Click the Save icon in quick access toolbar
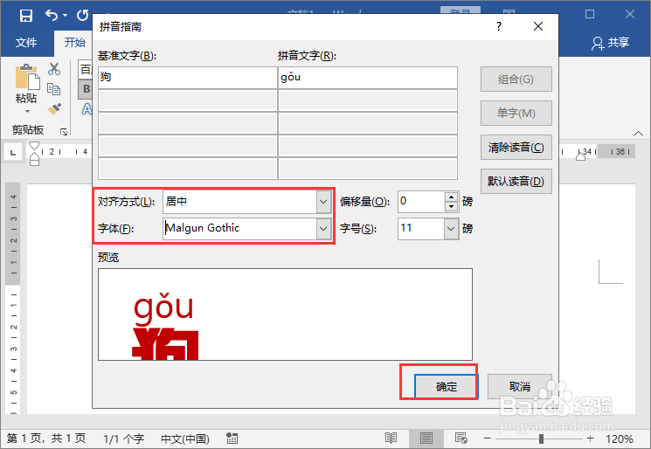The width and height of the screenshot is (651, 449). click(25, 16)
